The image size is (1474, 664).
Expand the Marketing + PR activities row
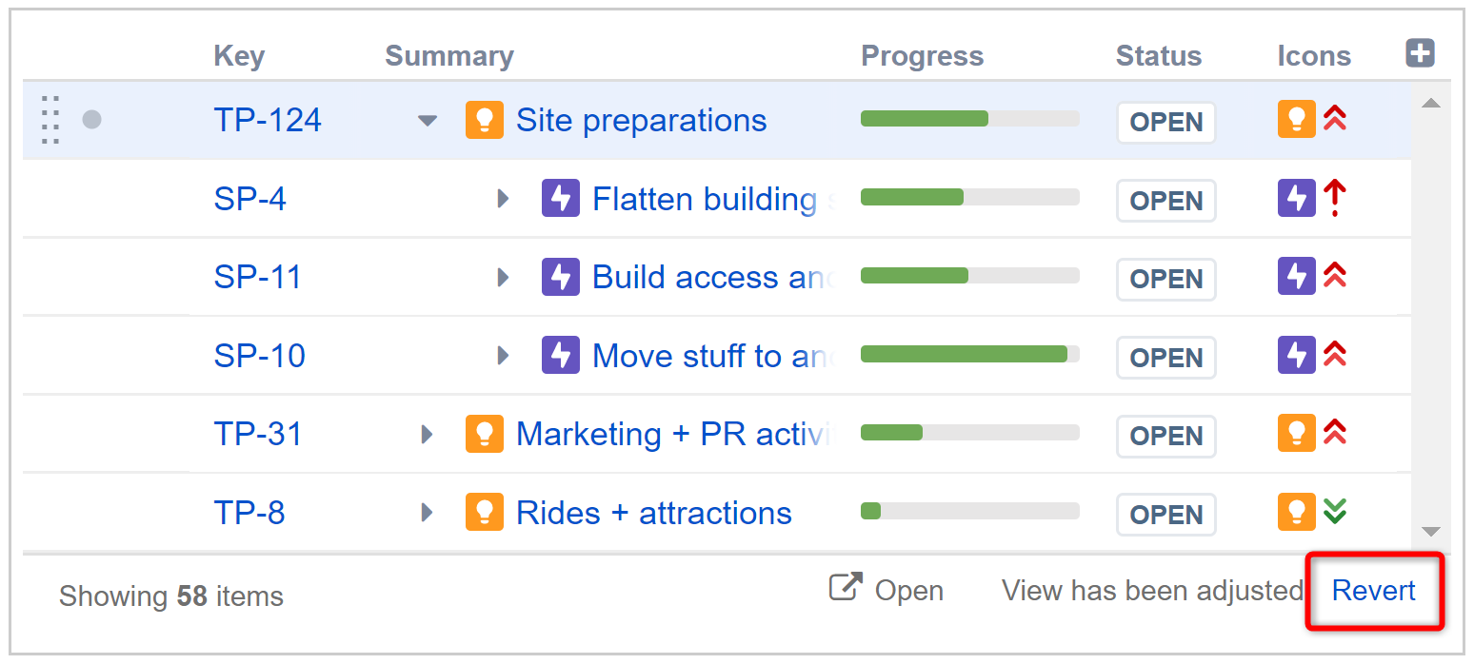click(x=427, y=434)
